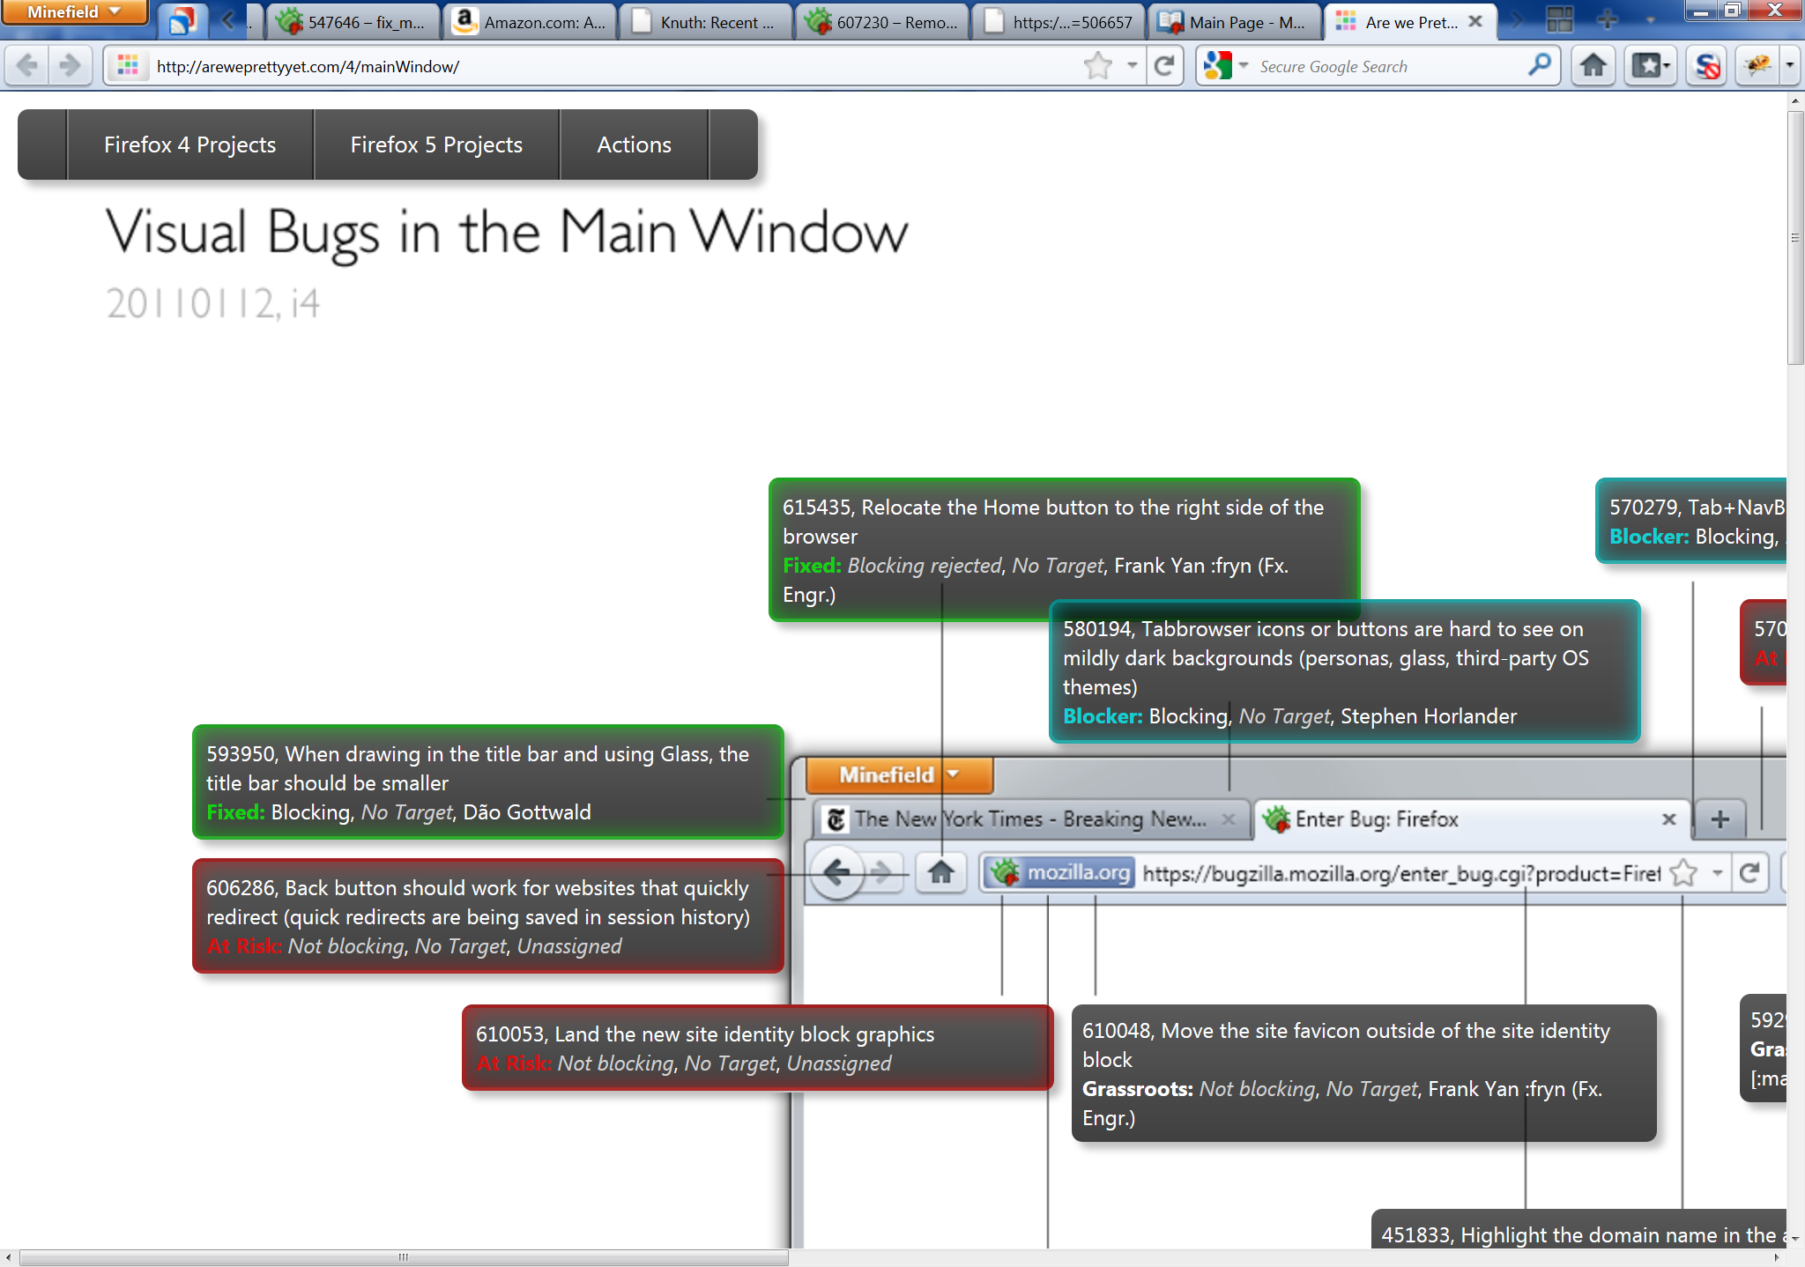Switch to the 'Amazon.com: A...' tab

coord(529,22)
